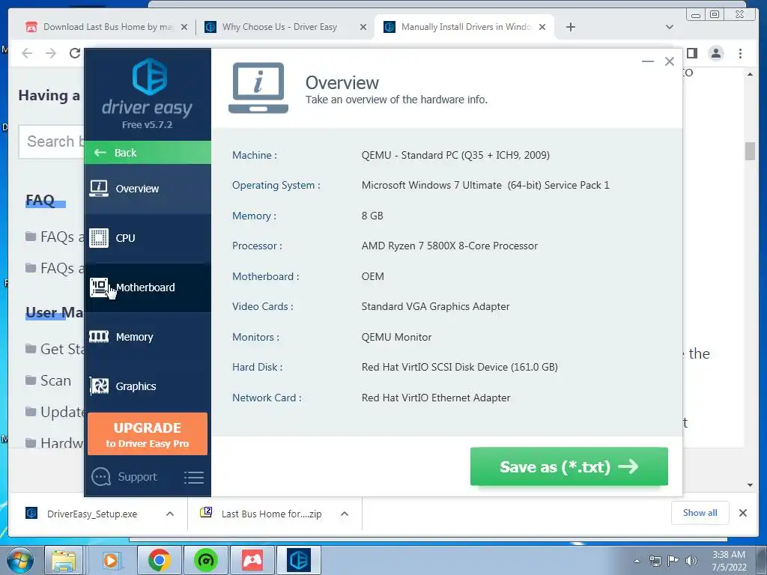Open the red game controller taskbar app
767x575 pixels.
pos(252,560)
